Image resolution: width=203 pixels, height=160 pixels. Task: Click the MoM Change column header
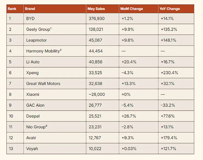click(x=131, y=9)
